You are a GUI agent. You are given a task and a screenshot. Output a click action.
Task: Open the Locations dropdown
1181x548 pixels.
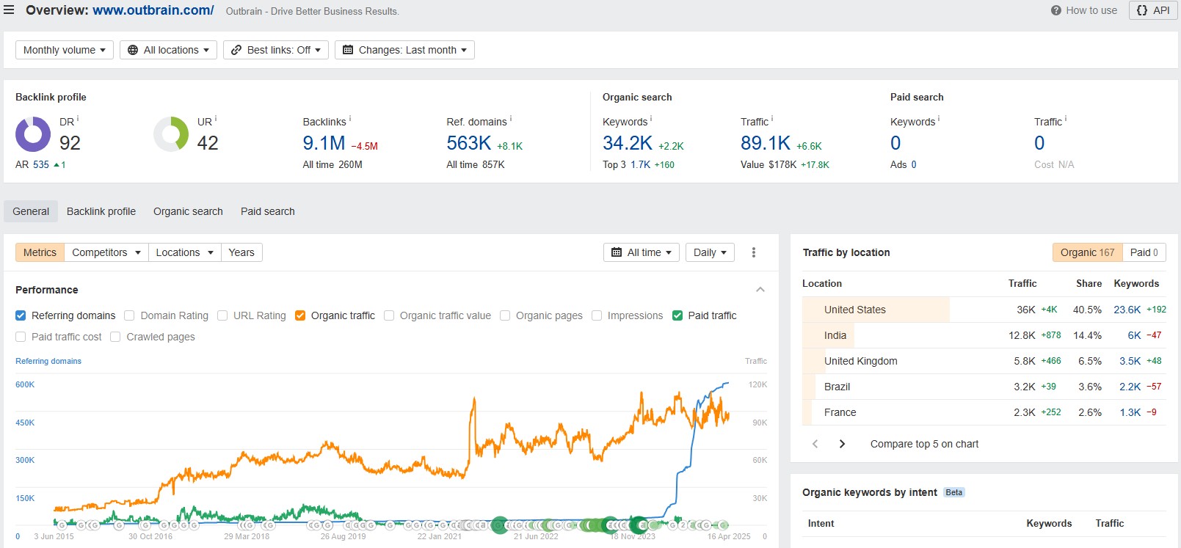(184, 252)
